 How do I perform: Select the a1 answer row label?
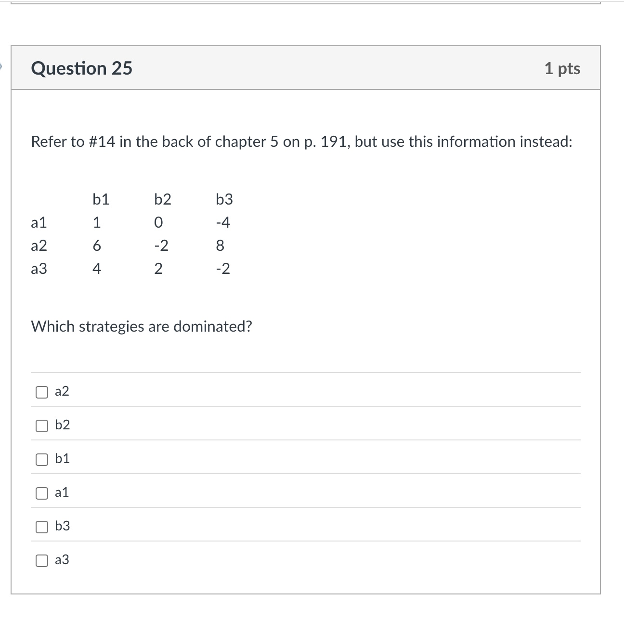[x=62, y=492]
